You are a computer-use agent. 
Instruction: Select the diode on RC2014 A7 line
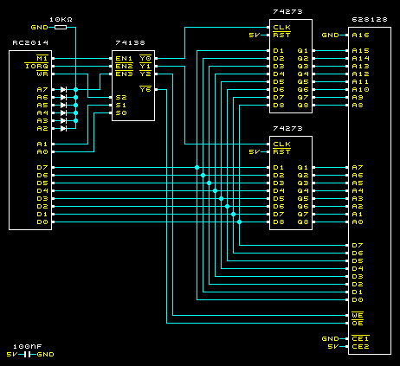coord(63,90)
